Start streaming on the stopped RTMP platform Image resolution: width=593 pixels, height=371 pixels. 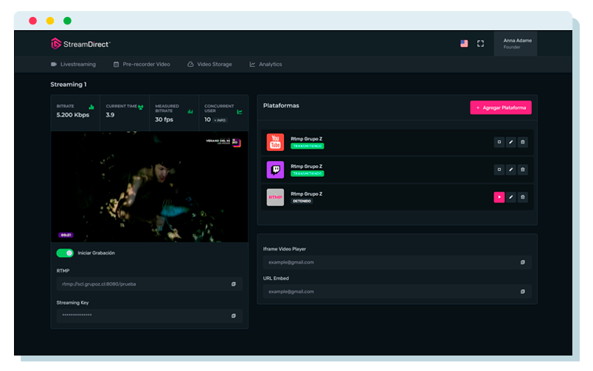(499, 197)
